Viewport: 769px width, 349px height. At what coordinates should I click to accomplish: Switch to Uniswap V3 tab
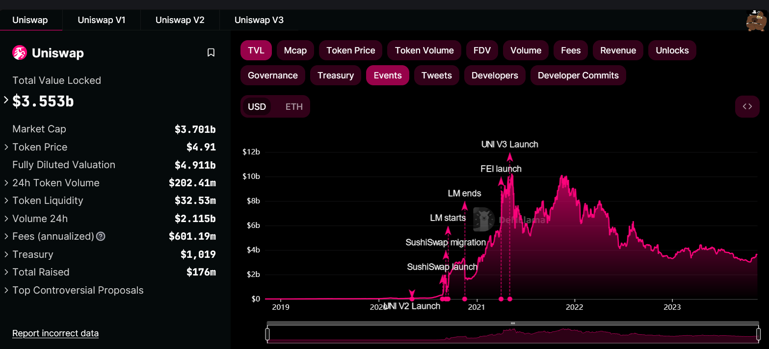[259, 20]
